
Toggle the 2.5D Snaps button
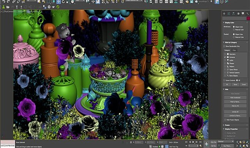(x=103, y=2)
